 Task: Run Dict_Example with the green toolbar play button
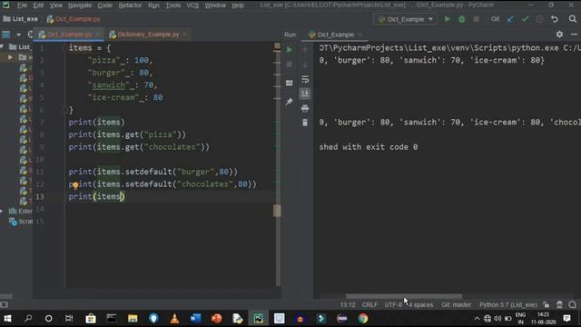(x=448, y=19)
